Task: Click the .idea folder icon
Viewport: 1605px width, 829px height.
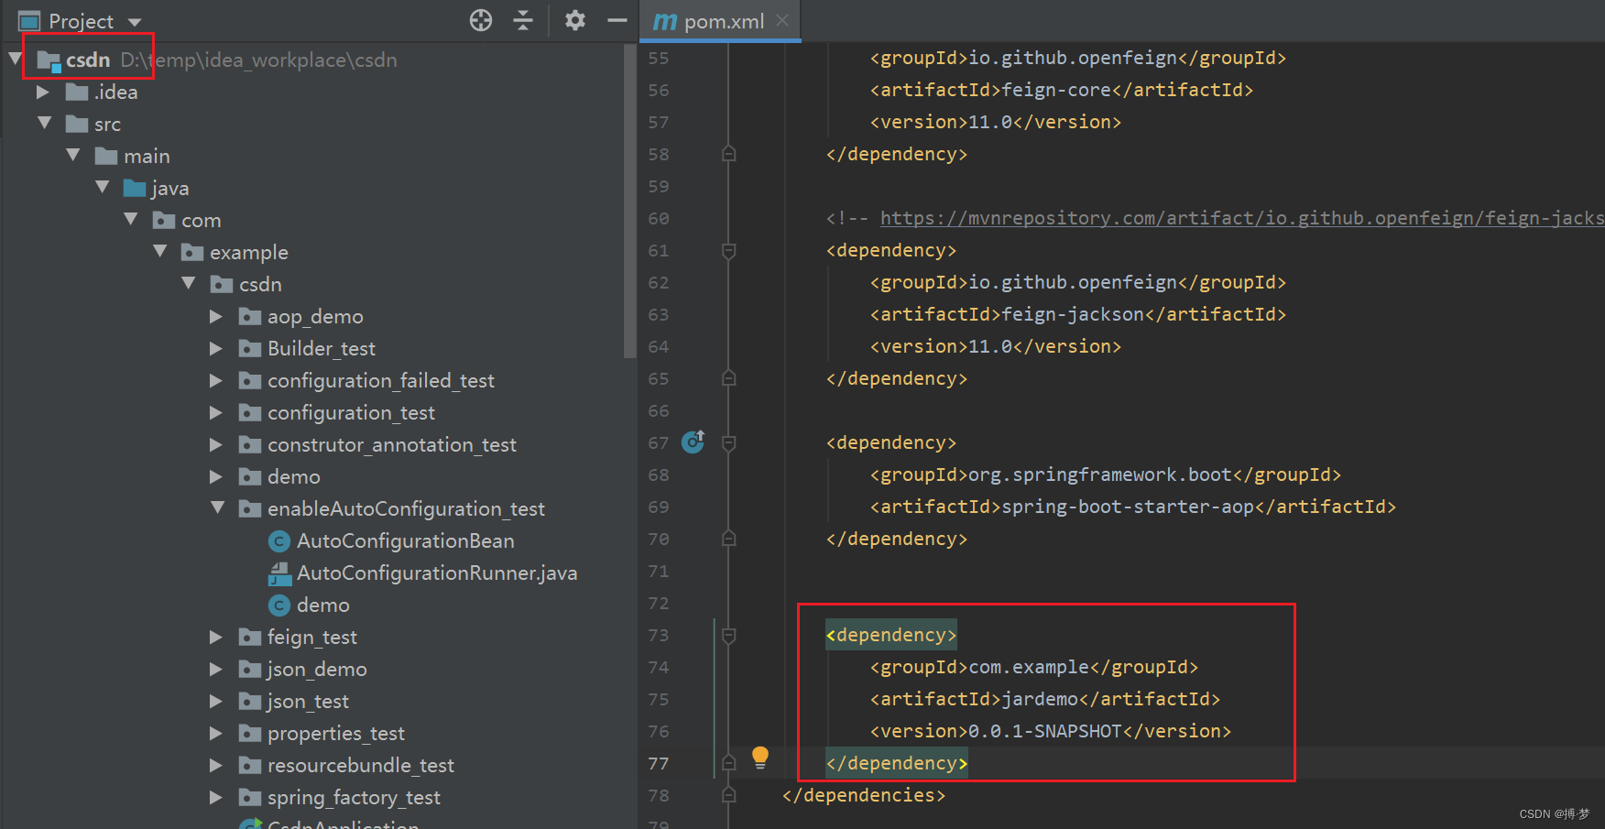Action: point(77,93)
